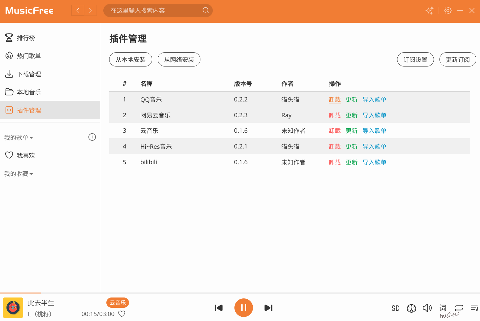This screenshot has height=321, width=480.
Task: Open 排行榜 in the sidebar
Action: [50, 38]
